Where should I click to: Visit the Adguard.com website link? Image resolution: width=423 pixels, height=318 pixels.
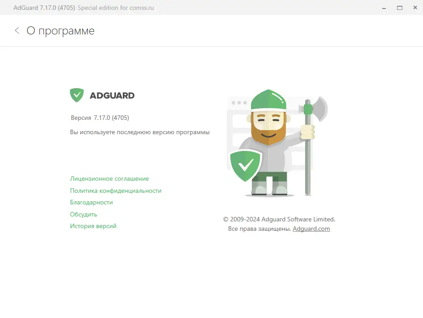[x=311, y=229]
